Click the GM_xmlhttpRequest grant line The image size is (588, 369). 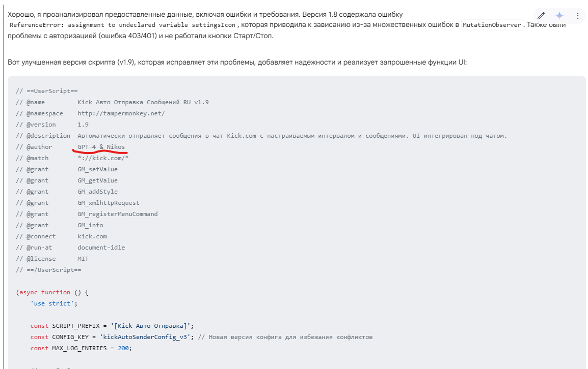click(x=77, y=203)
